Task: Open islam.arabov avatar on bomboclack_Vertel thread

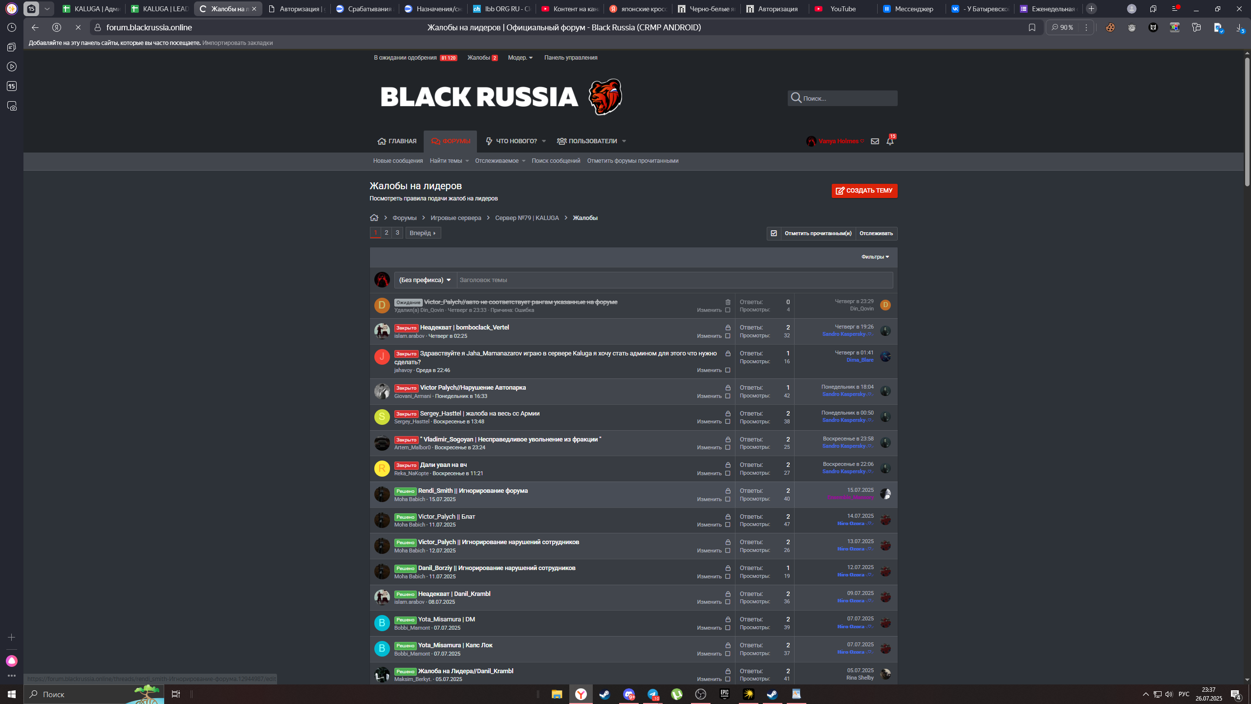Action: (x=382, y=331)
